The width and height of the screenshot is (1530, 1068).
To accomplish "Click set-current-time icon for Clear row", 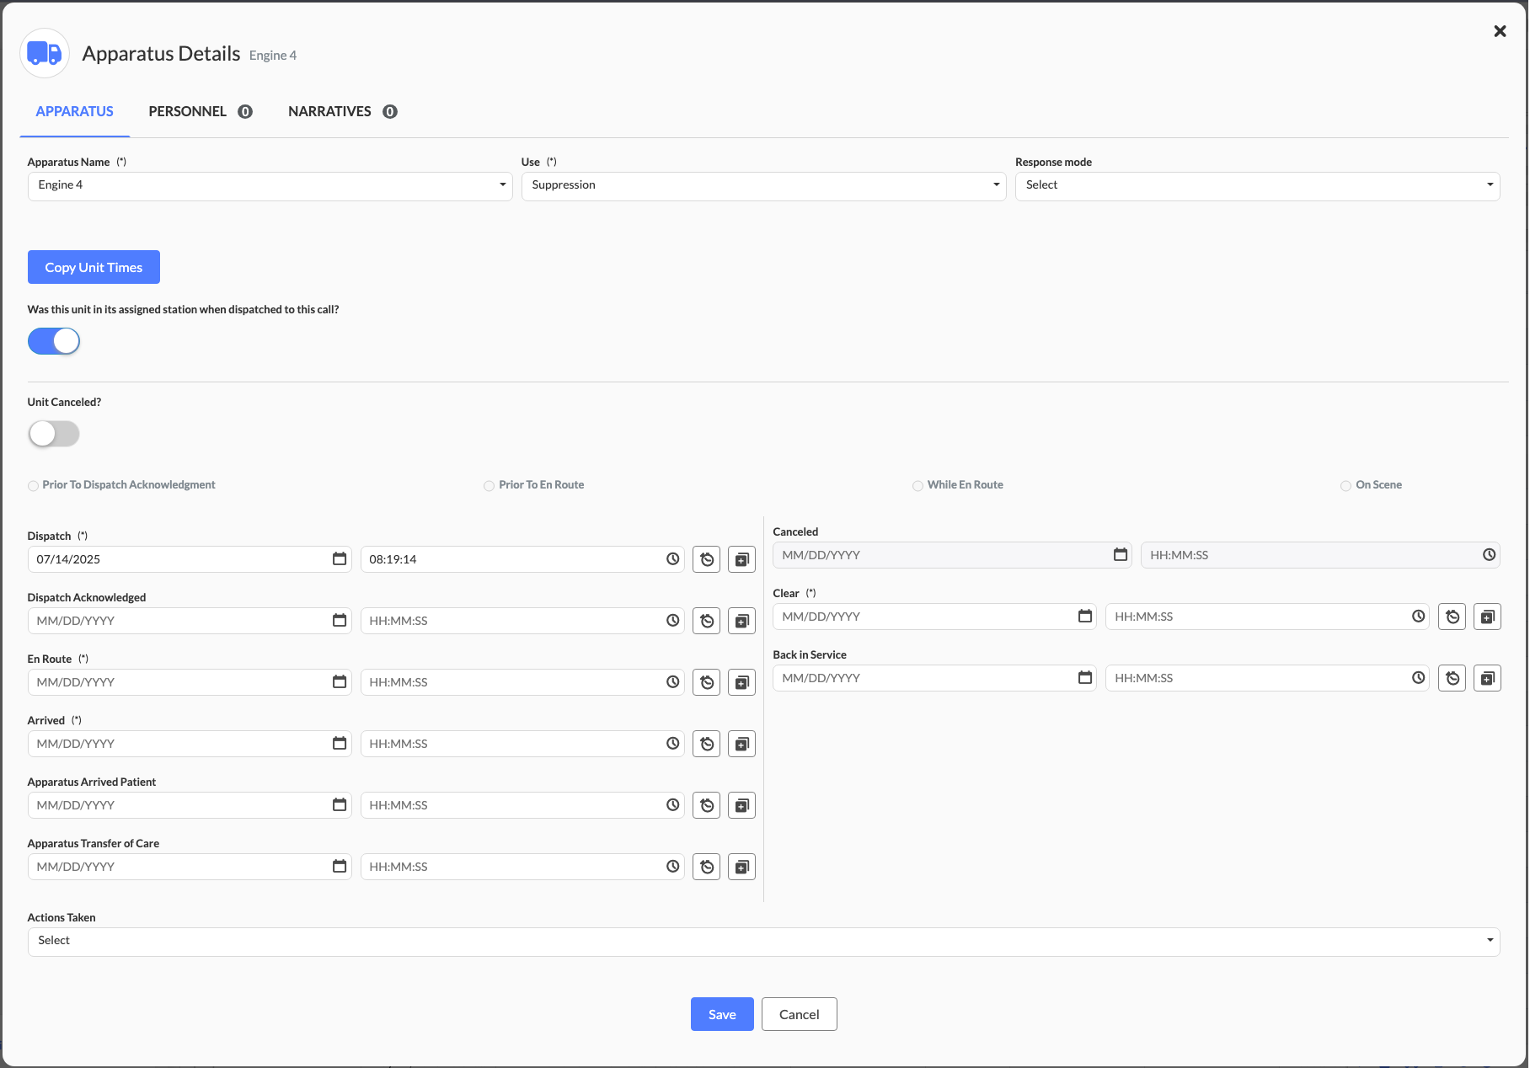I will click(x=1452, y=617).
